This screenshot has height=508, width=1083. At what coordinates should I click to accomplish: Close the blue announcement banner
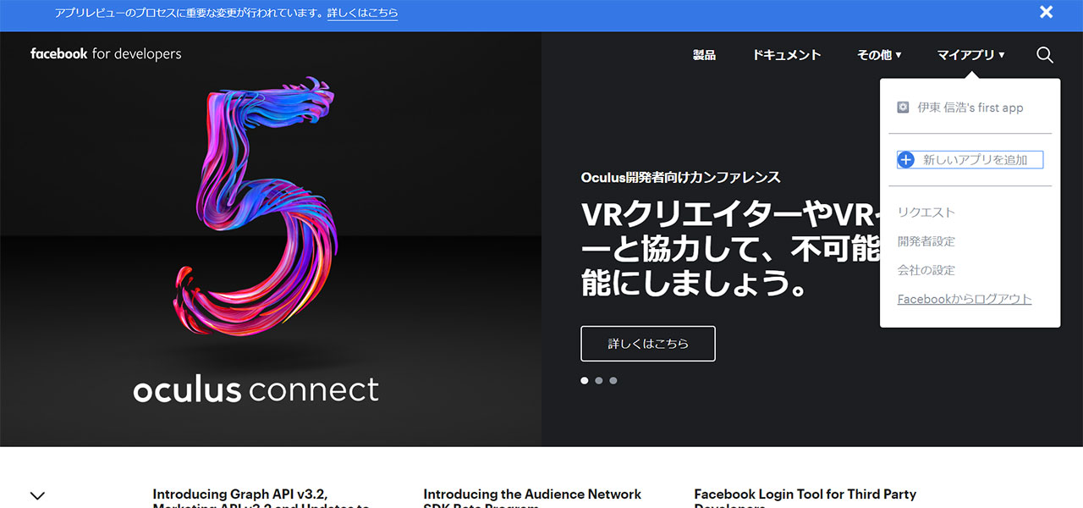coord(1047,12)
